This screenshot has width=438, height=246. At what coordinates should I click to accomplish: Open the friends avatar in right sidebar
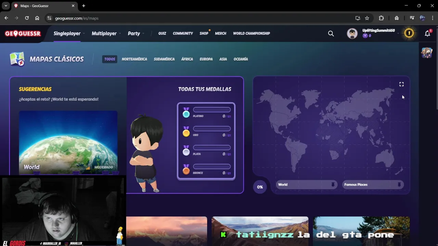427,53
